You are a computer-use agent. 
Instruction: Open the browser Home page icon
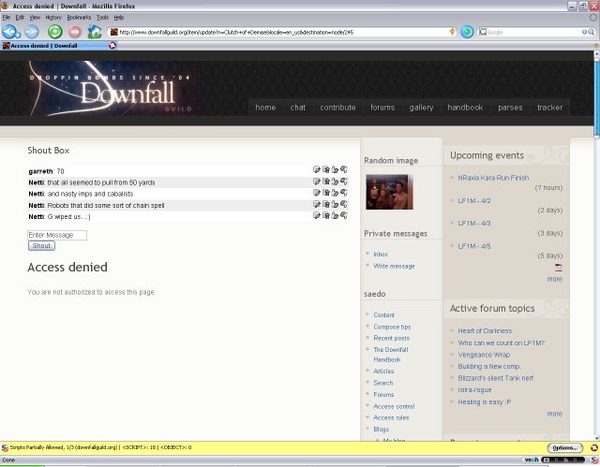click(x=94, y=32)
